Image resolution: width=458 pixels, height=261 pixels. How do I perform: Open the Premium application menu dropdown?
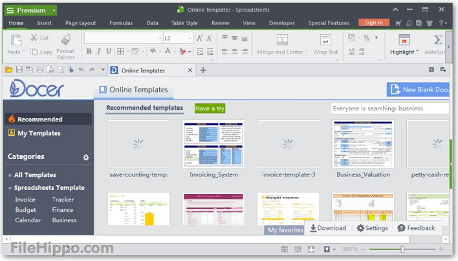[54, 10]
